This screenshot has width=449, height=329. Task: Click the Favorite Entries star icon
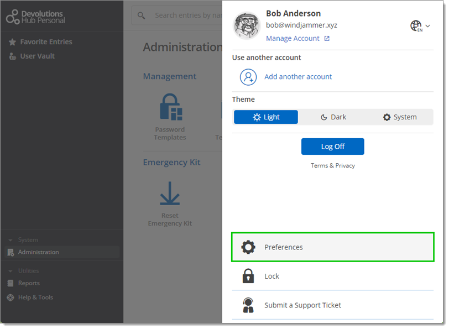point(12,42)
